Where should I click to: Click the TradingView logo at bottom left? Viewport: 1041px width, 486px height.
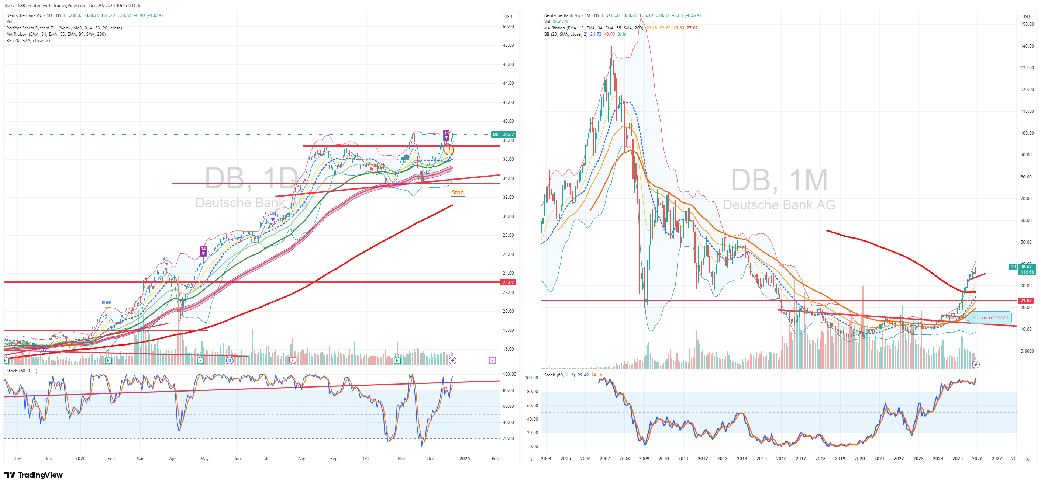34,475
